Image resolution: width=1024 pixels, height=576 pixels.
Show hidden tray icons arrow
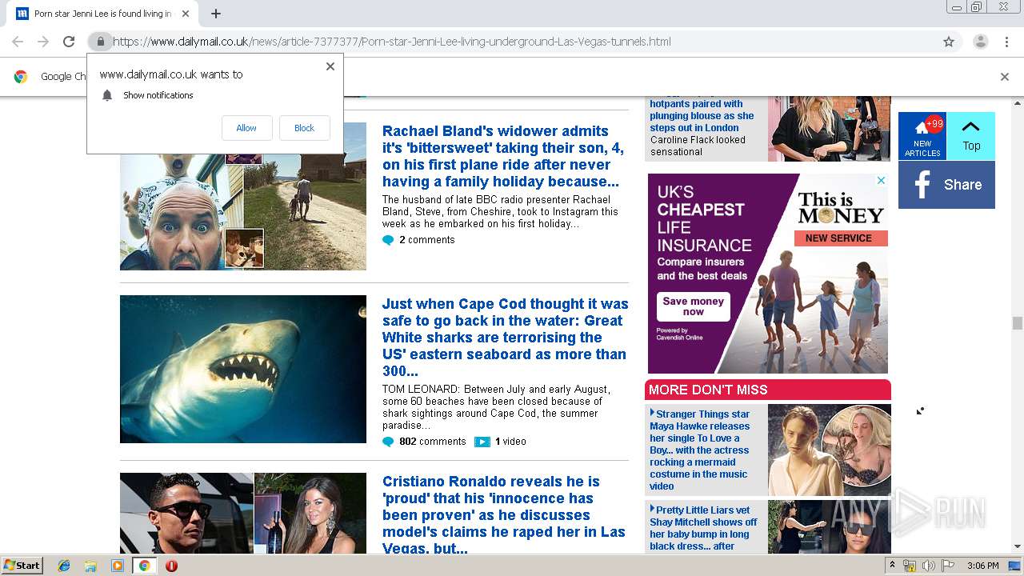[893, 566]
